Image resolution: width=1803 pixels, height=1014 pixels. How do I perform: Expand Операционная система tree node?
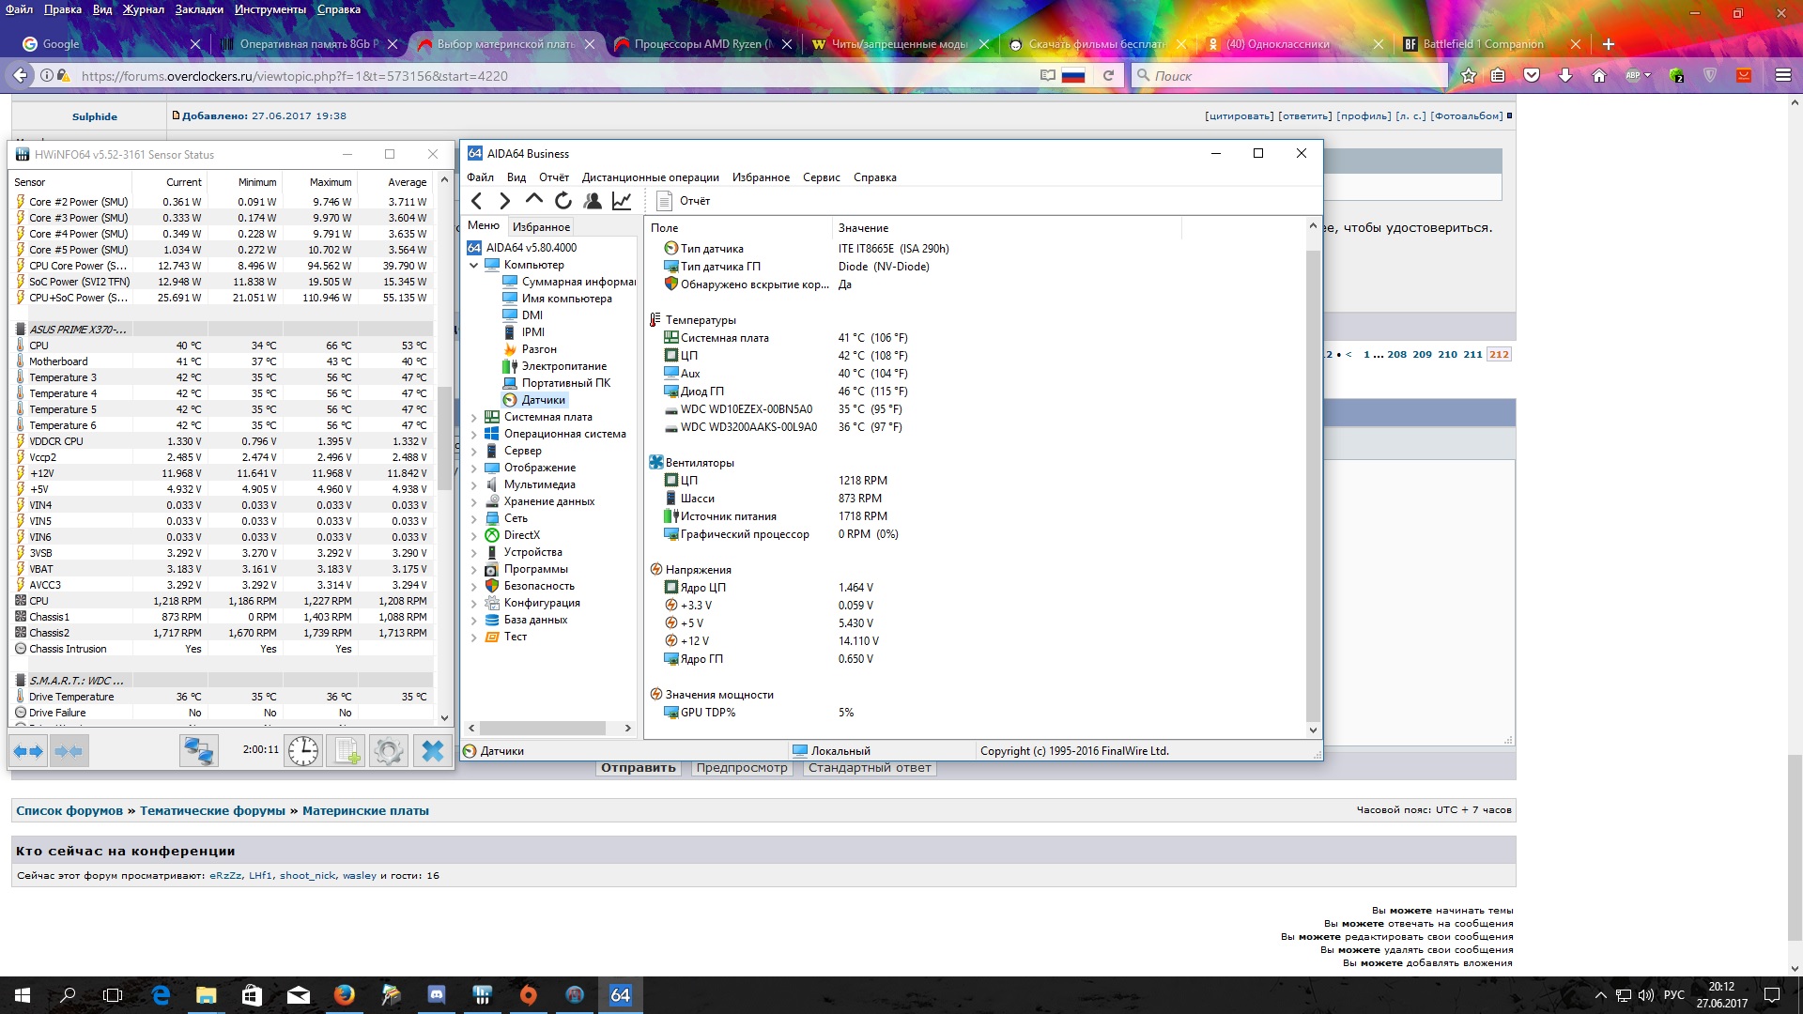(473, 435)
